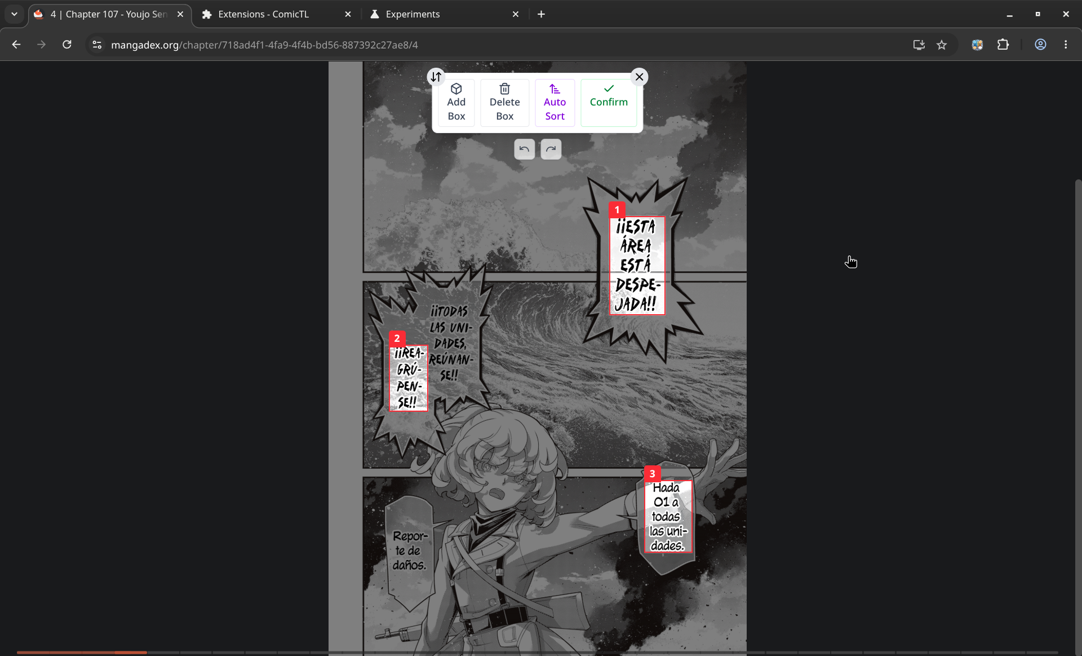Image resolution: width=1082 pixels, height=656 pixels.
Task: Click the Add Box button
Action: (456, 102)
